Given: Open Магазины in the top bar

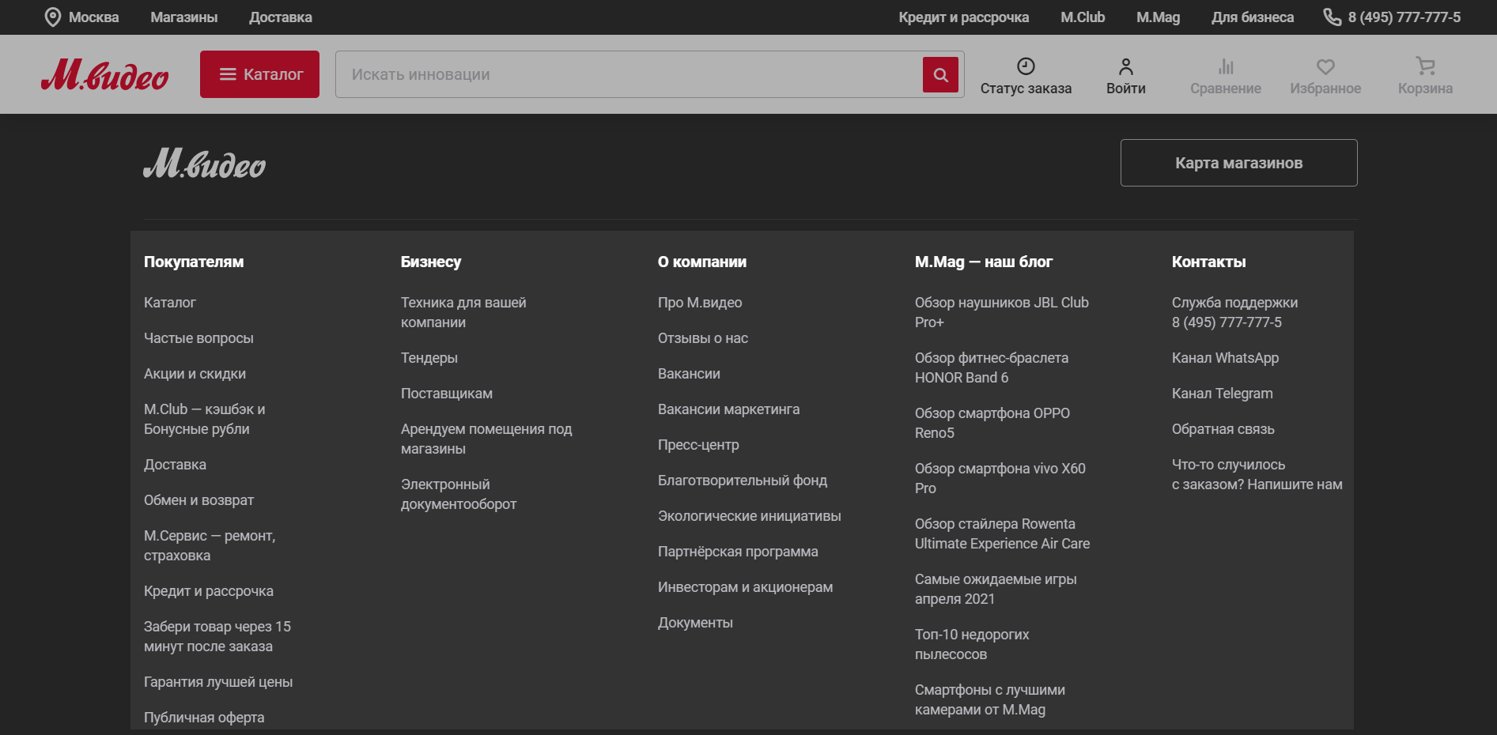Looking at the screenshot, I should pyautogui.click(x=184, y=17).
